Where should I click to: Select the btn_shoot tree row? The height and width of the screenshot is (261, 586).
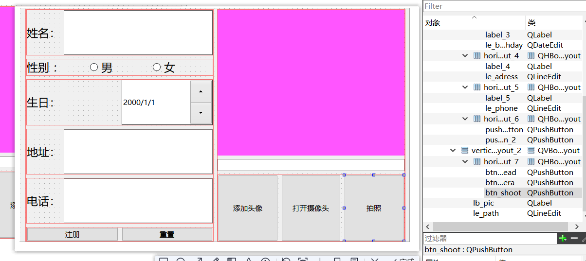pos(503,193)
